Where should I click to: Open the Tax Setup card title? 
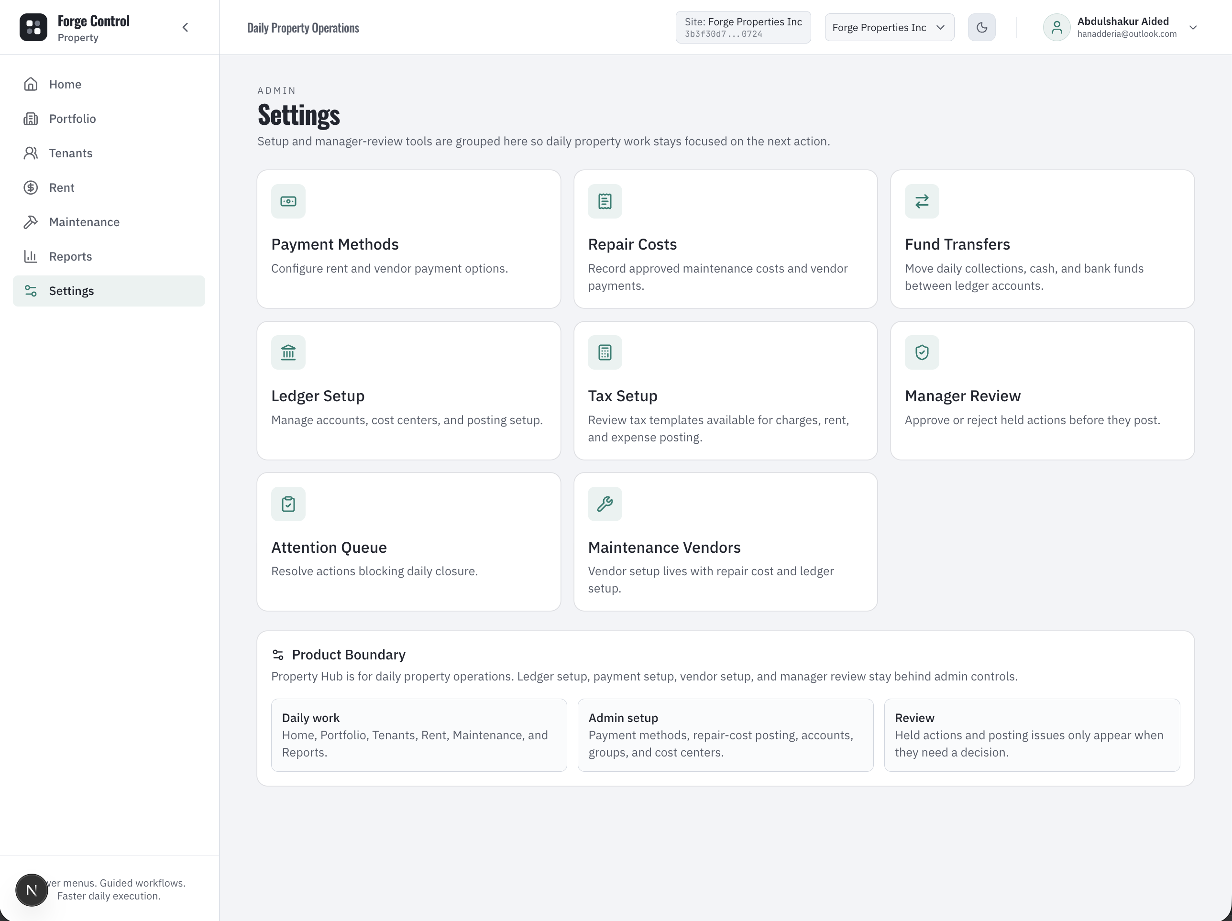623,396
